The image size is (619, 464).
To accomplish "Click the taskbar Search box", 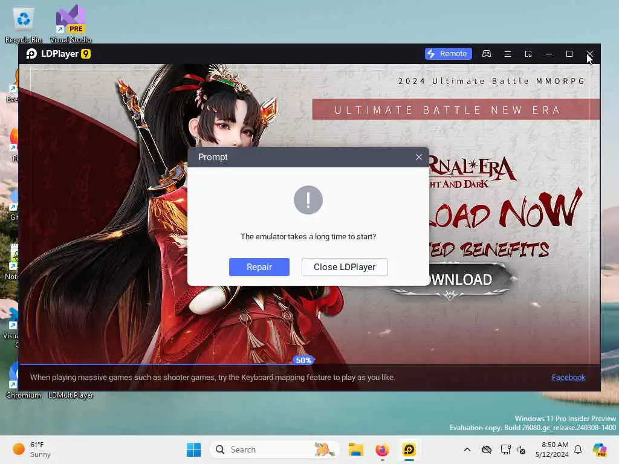I will click(275, 449).
